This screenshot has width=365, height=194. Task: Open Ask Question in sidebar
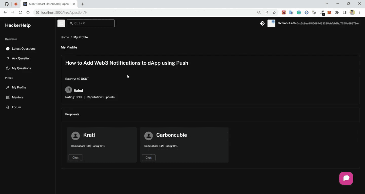coord(21,58)
